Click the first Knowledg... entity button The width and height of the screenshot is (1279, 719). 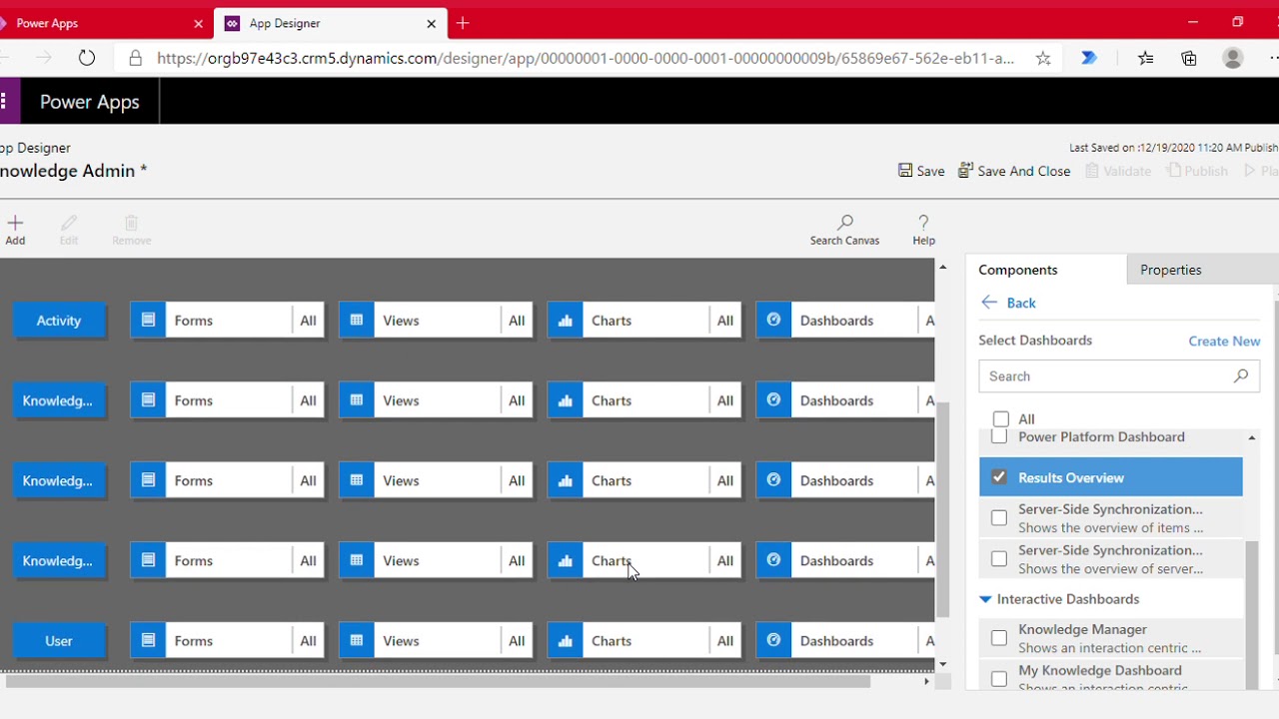(x=59, y=400)
